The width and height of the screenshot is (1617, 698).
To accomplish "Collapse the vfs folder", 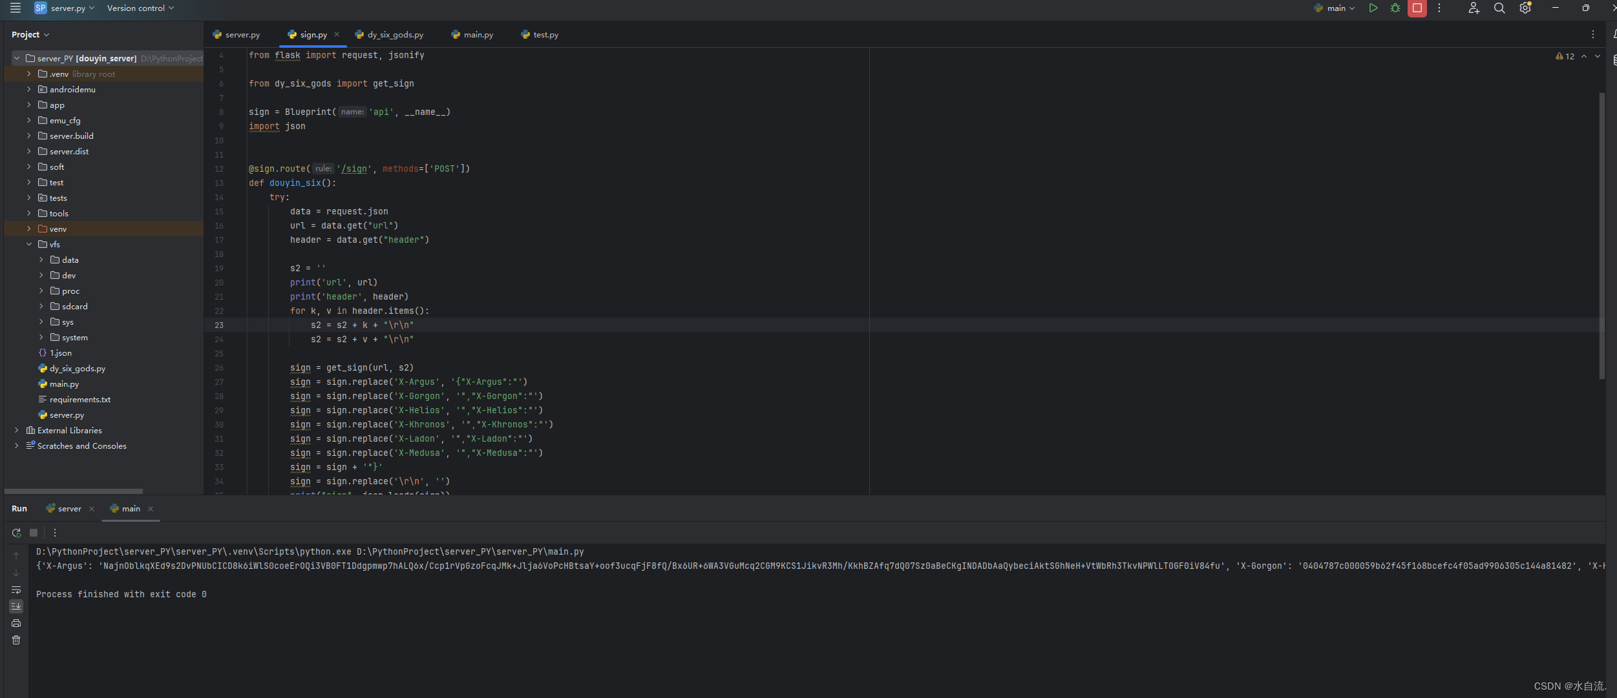I will click(x=29, y=244).
